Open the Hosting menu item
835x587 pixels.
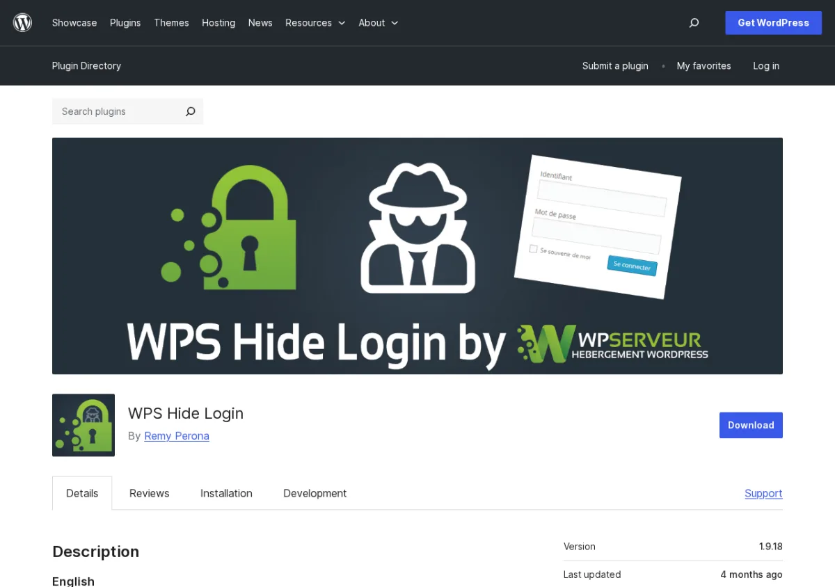[x=218, y=23]
